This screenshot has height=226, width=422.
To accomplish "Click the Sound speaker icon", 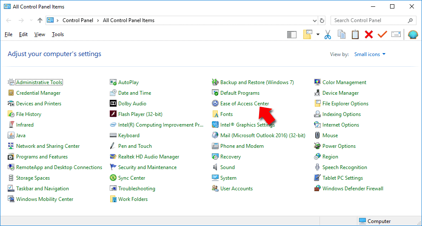I will pyautogui.click(x=215, y=167).
